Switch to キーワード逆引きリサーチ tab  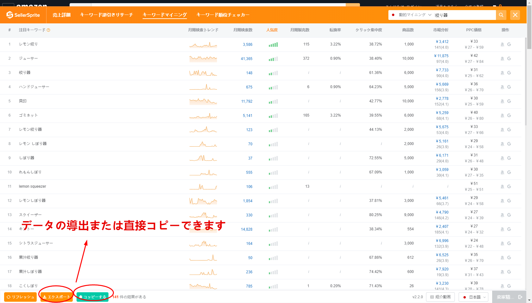coord(106,15)
